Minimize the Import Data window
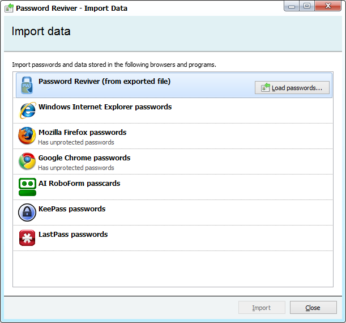This screenshot has width=346, height=323. pyautogui.click(x=292, y=6)
